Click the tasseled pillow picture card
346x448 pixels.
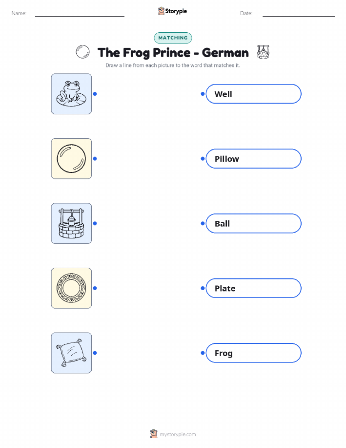point(71,353)
